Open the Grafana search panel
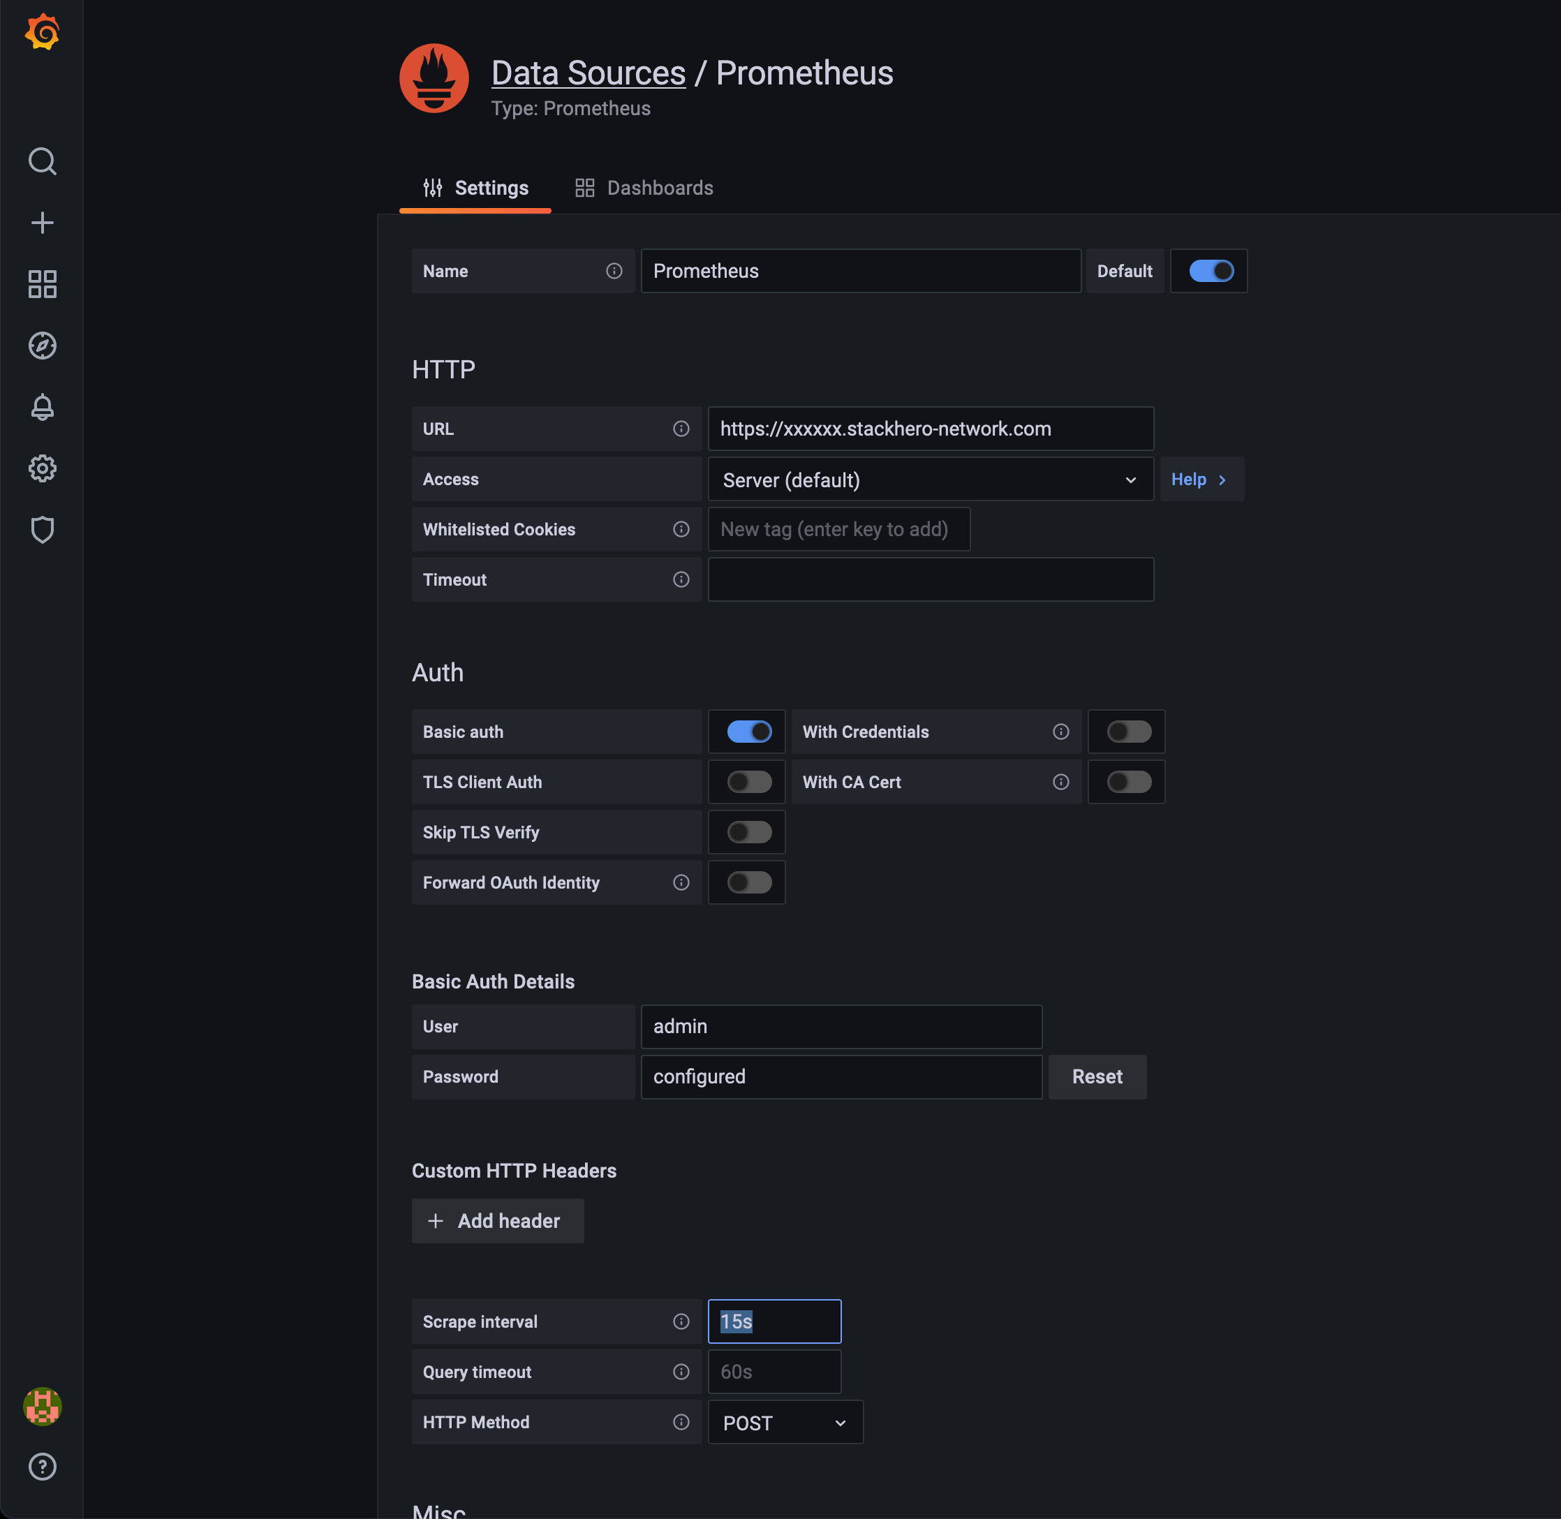The height and width of the screenshot is (1519, 1561). click(x=43, y=161)
